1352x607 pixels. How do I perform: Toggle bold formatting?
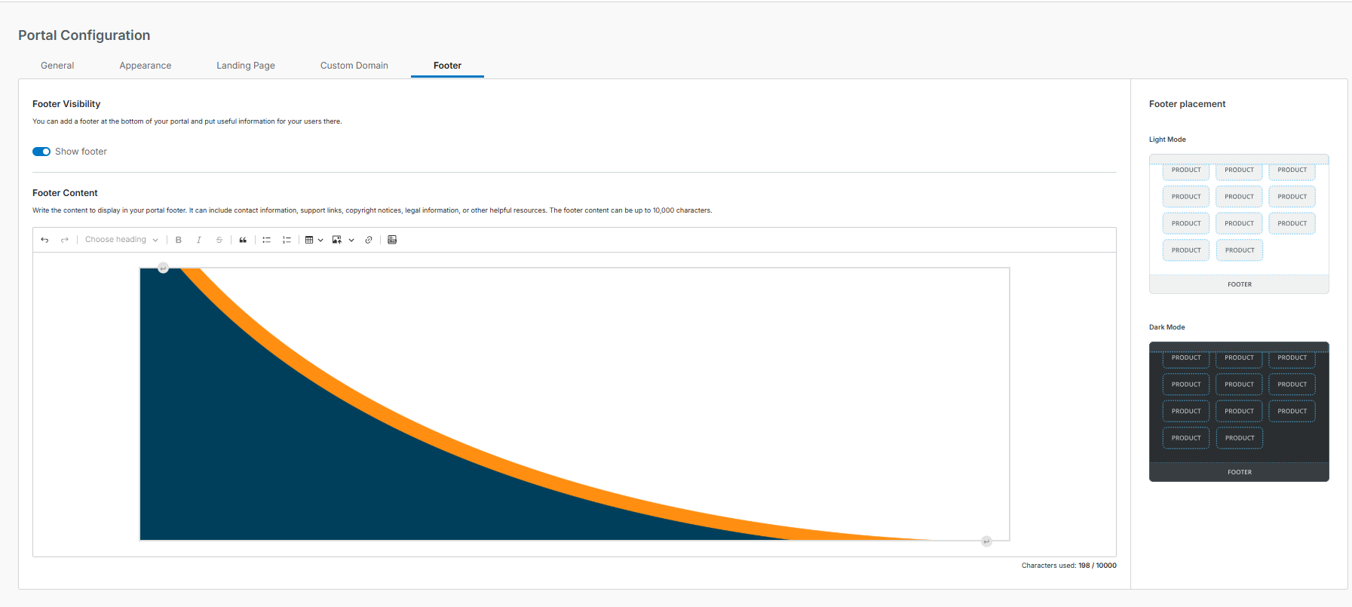[179, 240]
